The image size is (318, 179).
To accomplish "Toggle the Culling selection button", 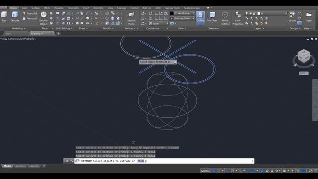I will (x=200, y=18).
